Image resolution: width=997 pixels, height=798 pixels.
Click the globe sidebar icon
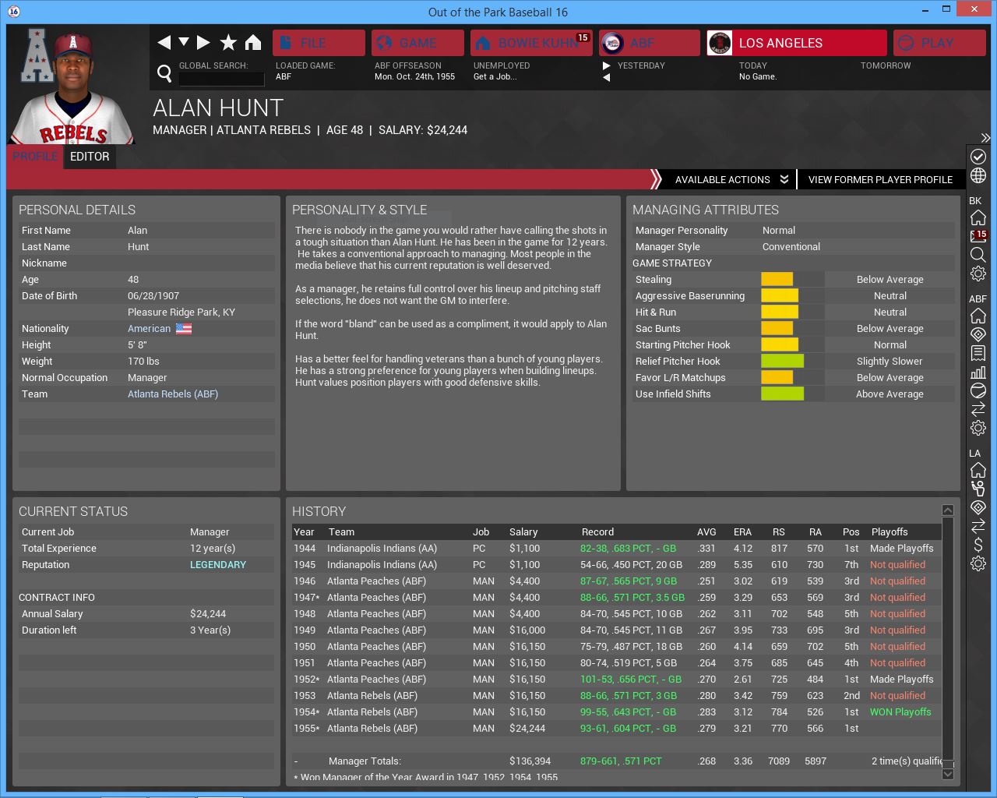tap(978, 176)
